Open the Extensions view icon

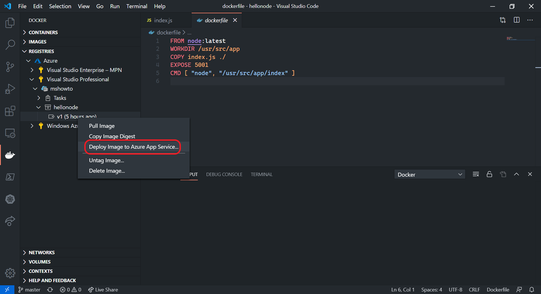click(10, 111)
